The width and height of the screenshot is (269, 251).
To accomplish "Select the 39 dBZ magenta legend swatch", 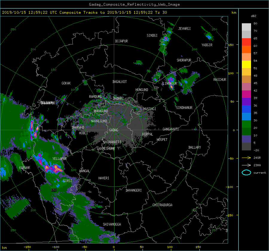I will (246, 94).
